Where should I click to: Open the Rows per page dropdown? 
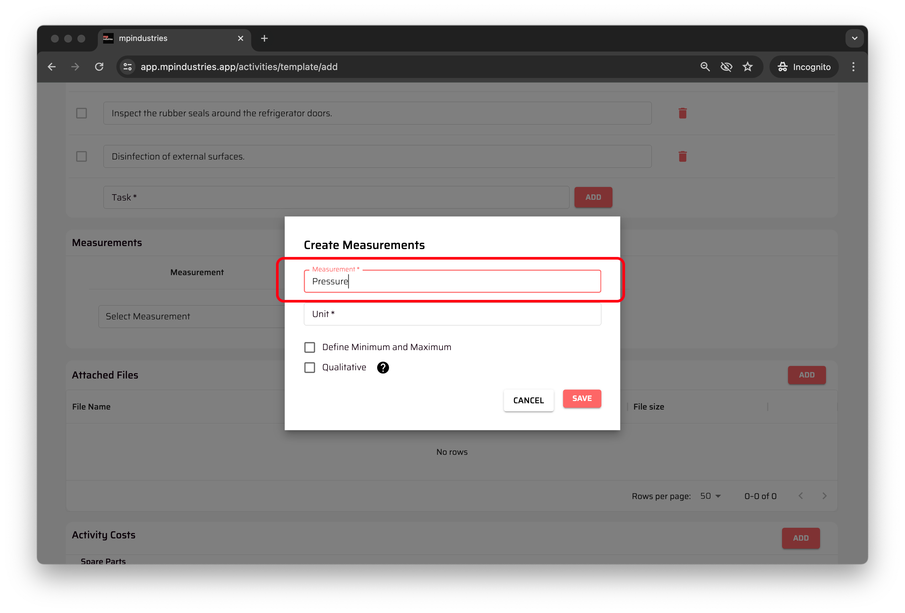click(710, 496)
